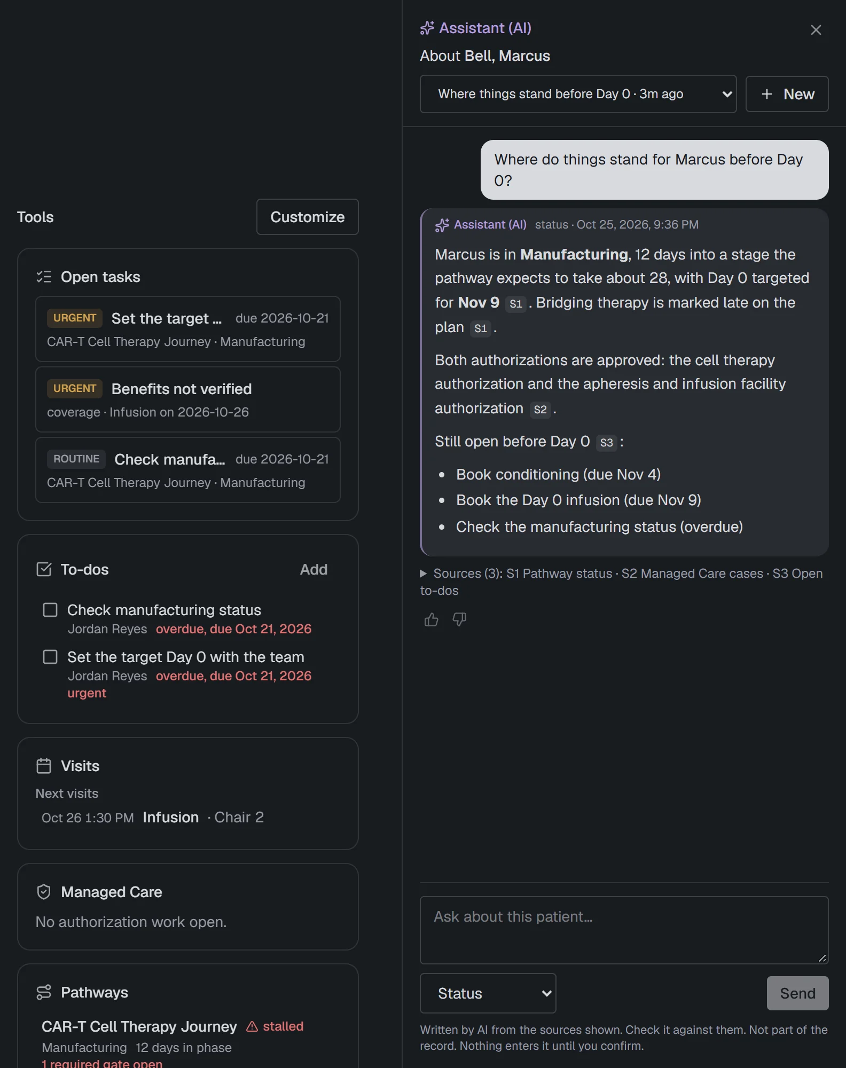The width and height of the screenshot is (846, 1068).
Task: Tick Set the target Day 0 checkbox
Action: 50,657
